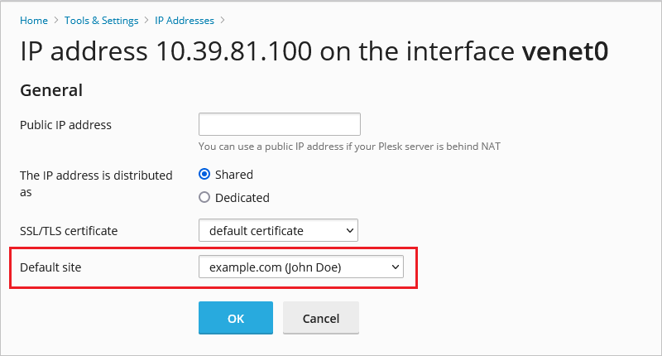Click the "General" section heading

(x=51, y=89)
